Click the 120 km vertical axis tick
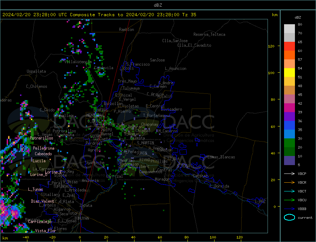Viewport: 316px width, 242px height. [271, 46]
